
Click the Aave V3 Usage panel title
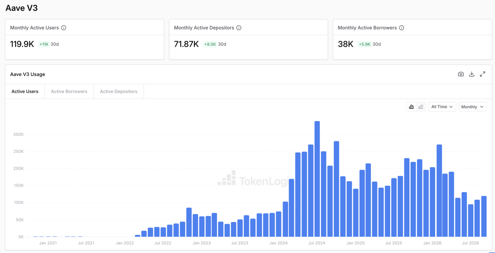28,74
